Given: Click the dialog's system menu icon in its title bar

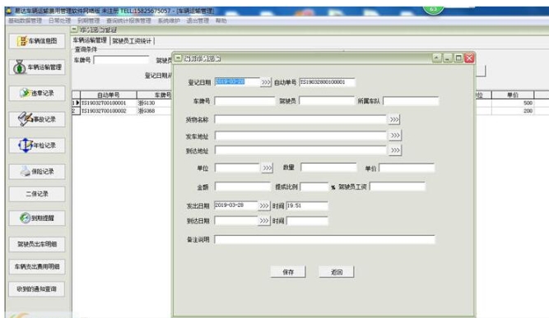Looking at the screenshot, I should (x=179, y=58).
